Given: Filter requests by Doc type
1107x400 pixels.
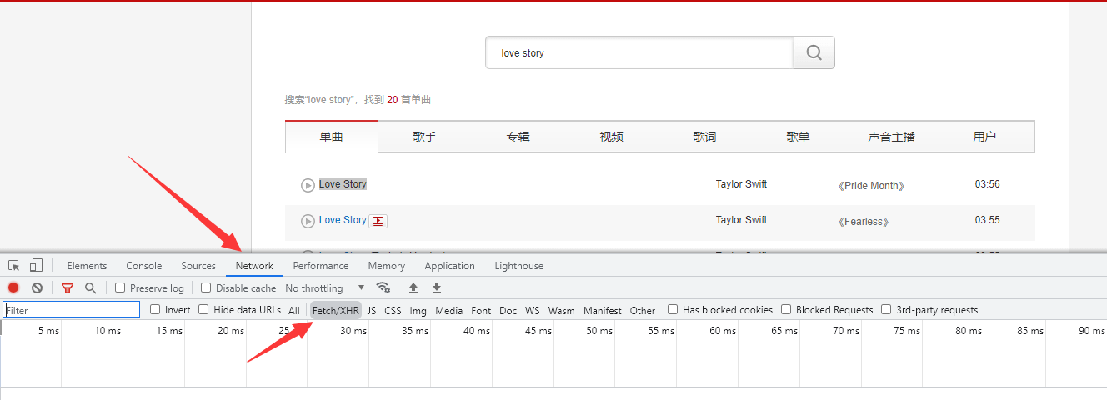Looking at the screenshot, I should point(508,310).
